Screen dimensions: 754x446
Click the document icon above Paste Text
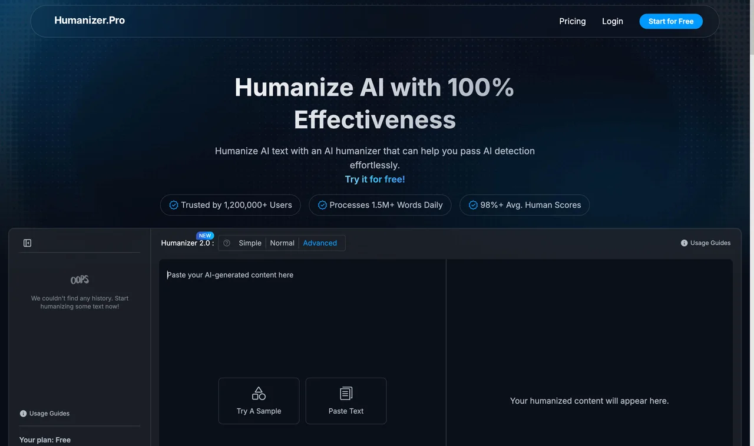click(x=346, y=394)
